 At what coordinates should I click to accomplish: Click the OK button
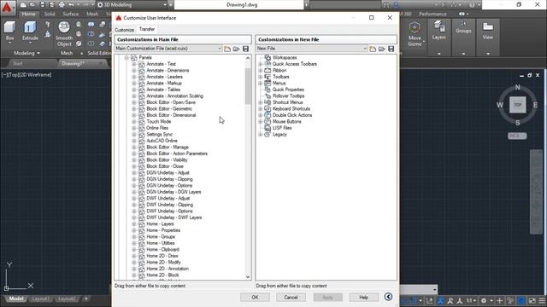[x=255, y=298]
